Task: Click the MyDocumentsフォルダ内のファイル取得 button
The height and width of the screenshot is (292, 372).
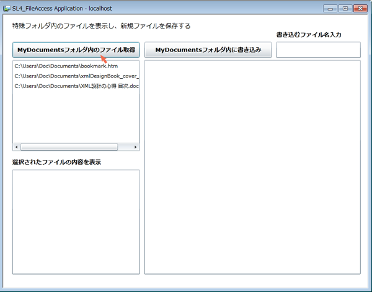Action: [76, 50]
